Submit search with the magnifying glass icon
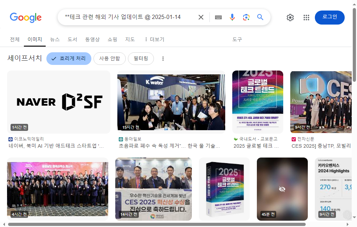 tap(260, 17)
